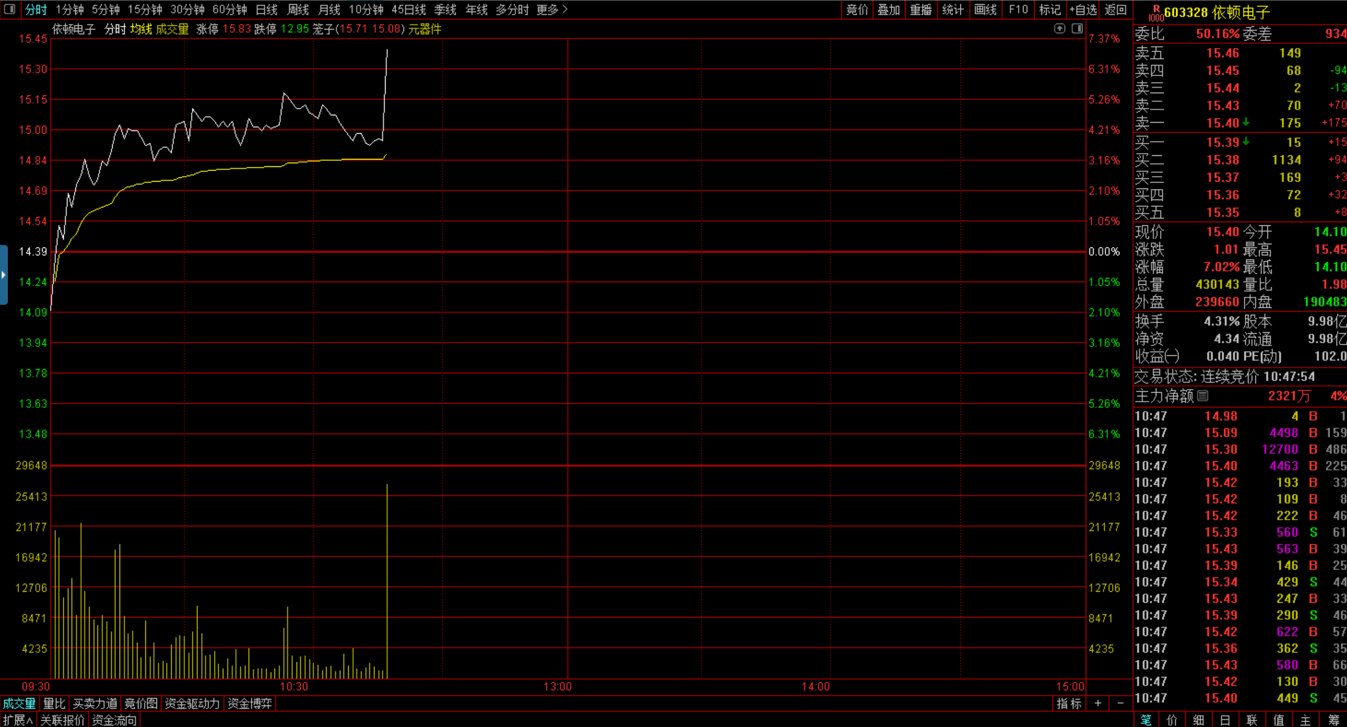Image resolution: width=1347 pixels, height=727 pixels.
Task: Select the 主 tab in bottom-right
Action: point(1305,720)
